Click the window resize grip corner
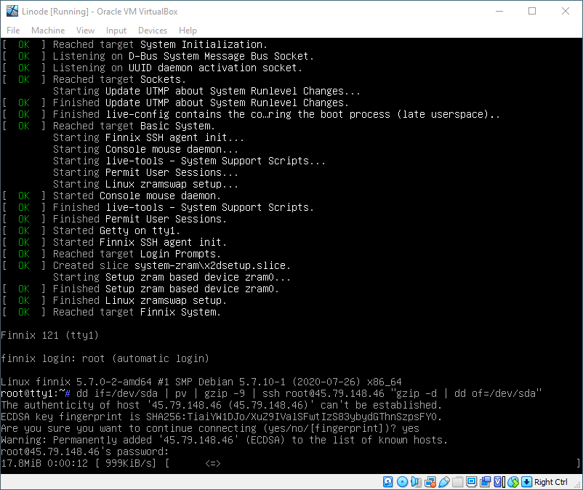Screen dimensions: 583x490 coord(577,485)
